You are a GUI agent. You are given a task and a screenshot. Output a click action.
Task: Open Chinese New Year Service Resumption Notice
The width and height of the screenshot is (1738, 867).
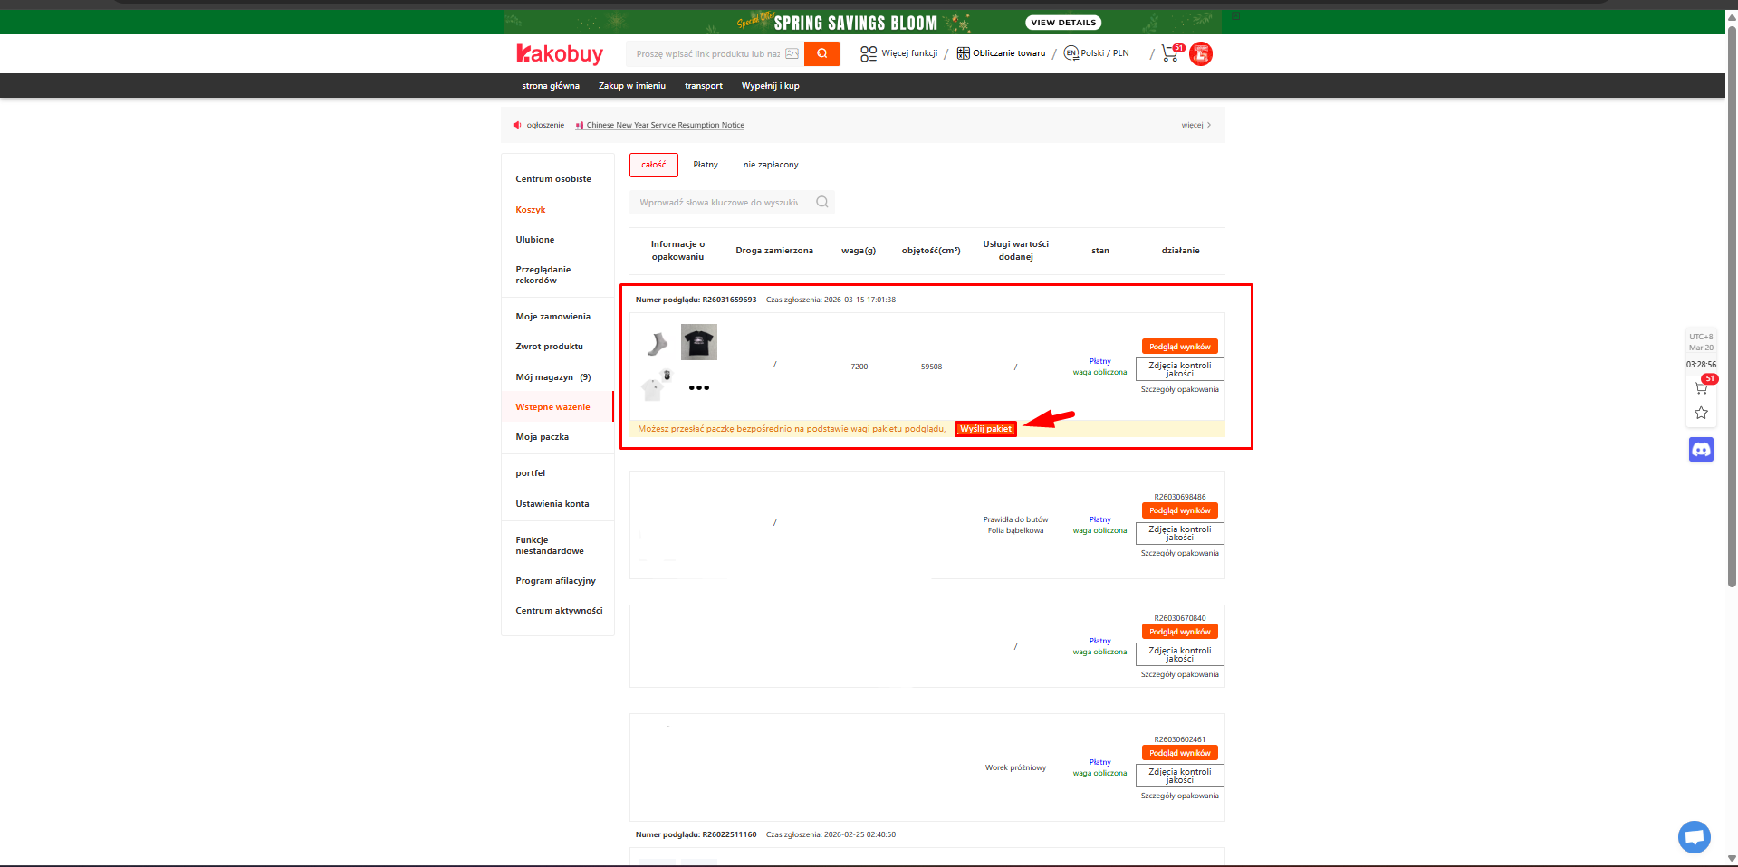(x=665, y=125)
